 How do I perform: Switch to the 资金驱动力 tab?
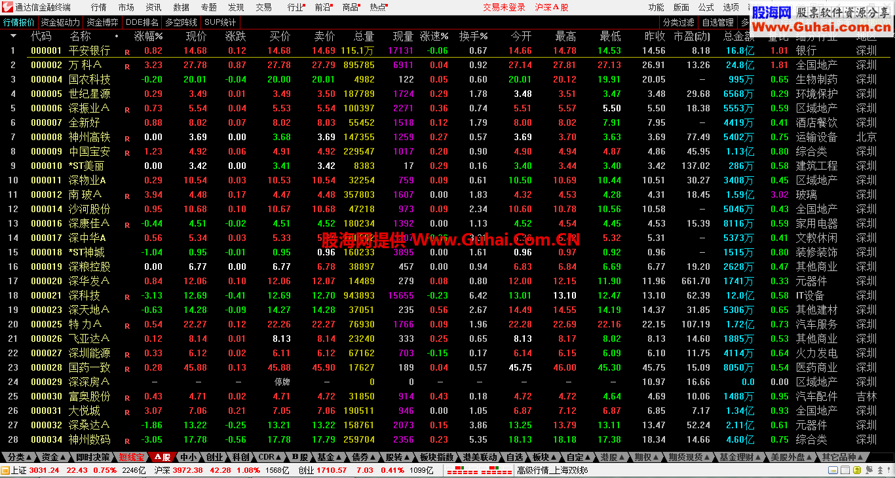[60, 22]
